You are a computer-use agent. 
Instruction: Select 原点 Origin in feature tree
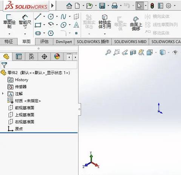coord(15,129)
